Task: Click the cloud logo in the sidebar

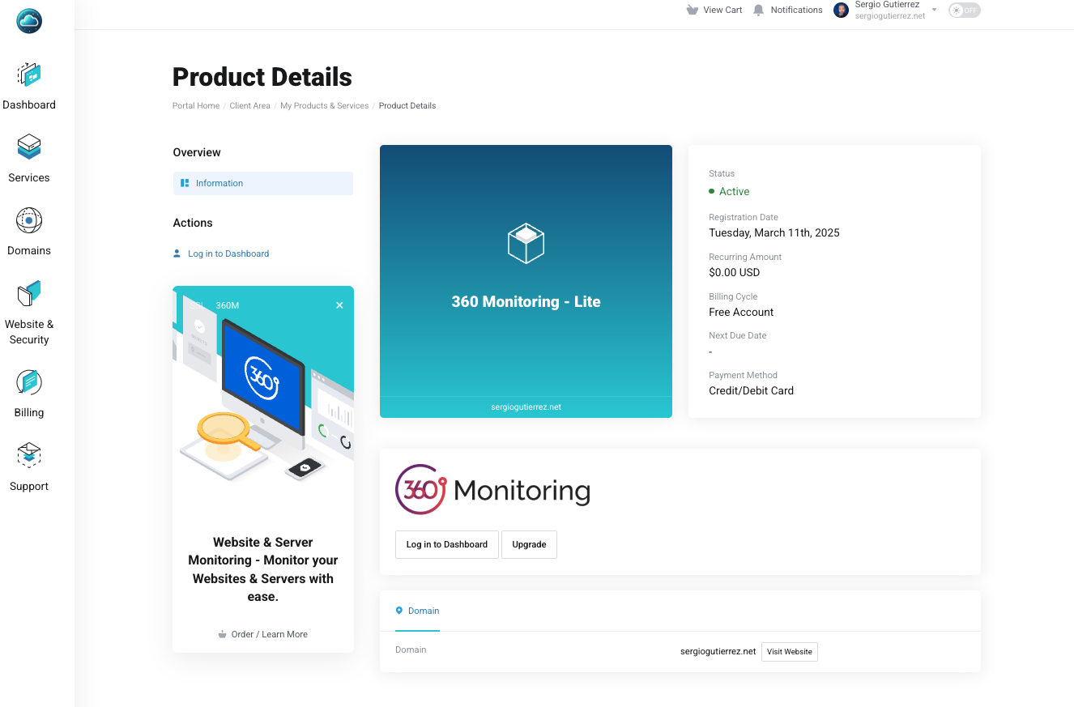Action: [x=29, y=20]
